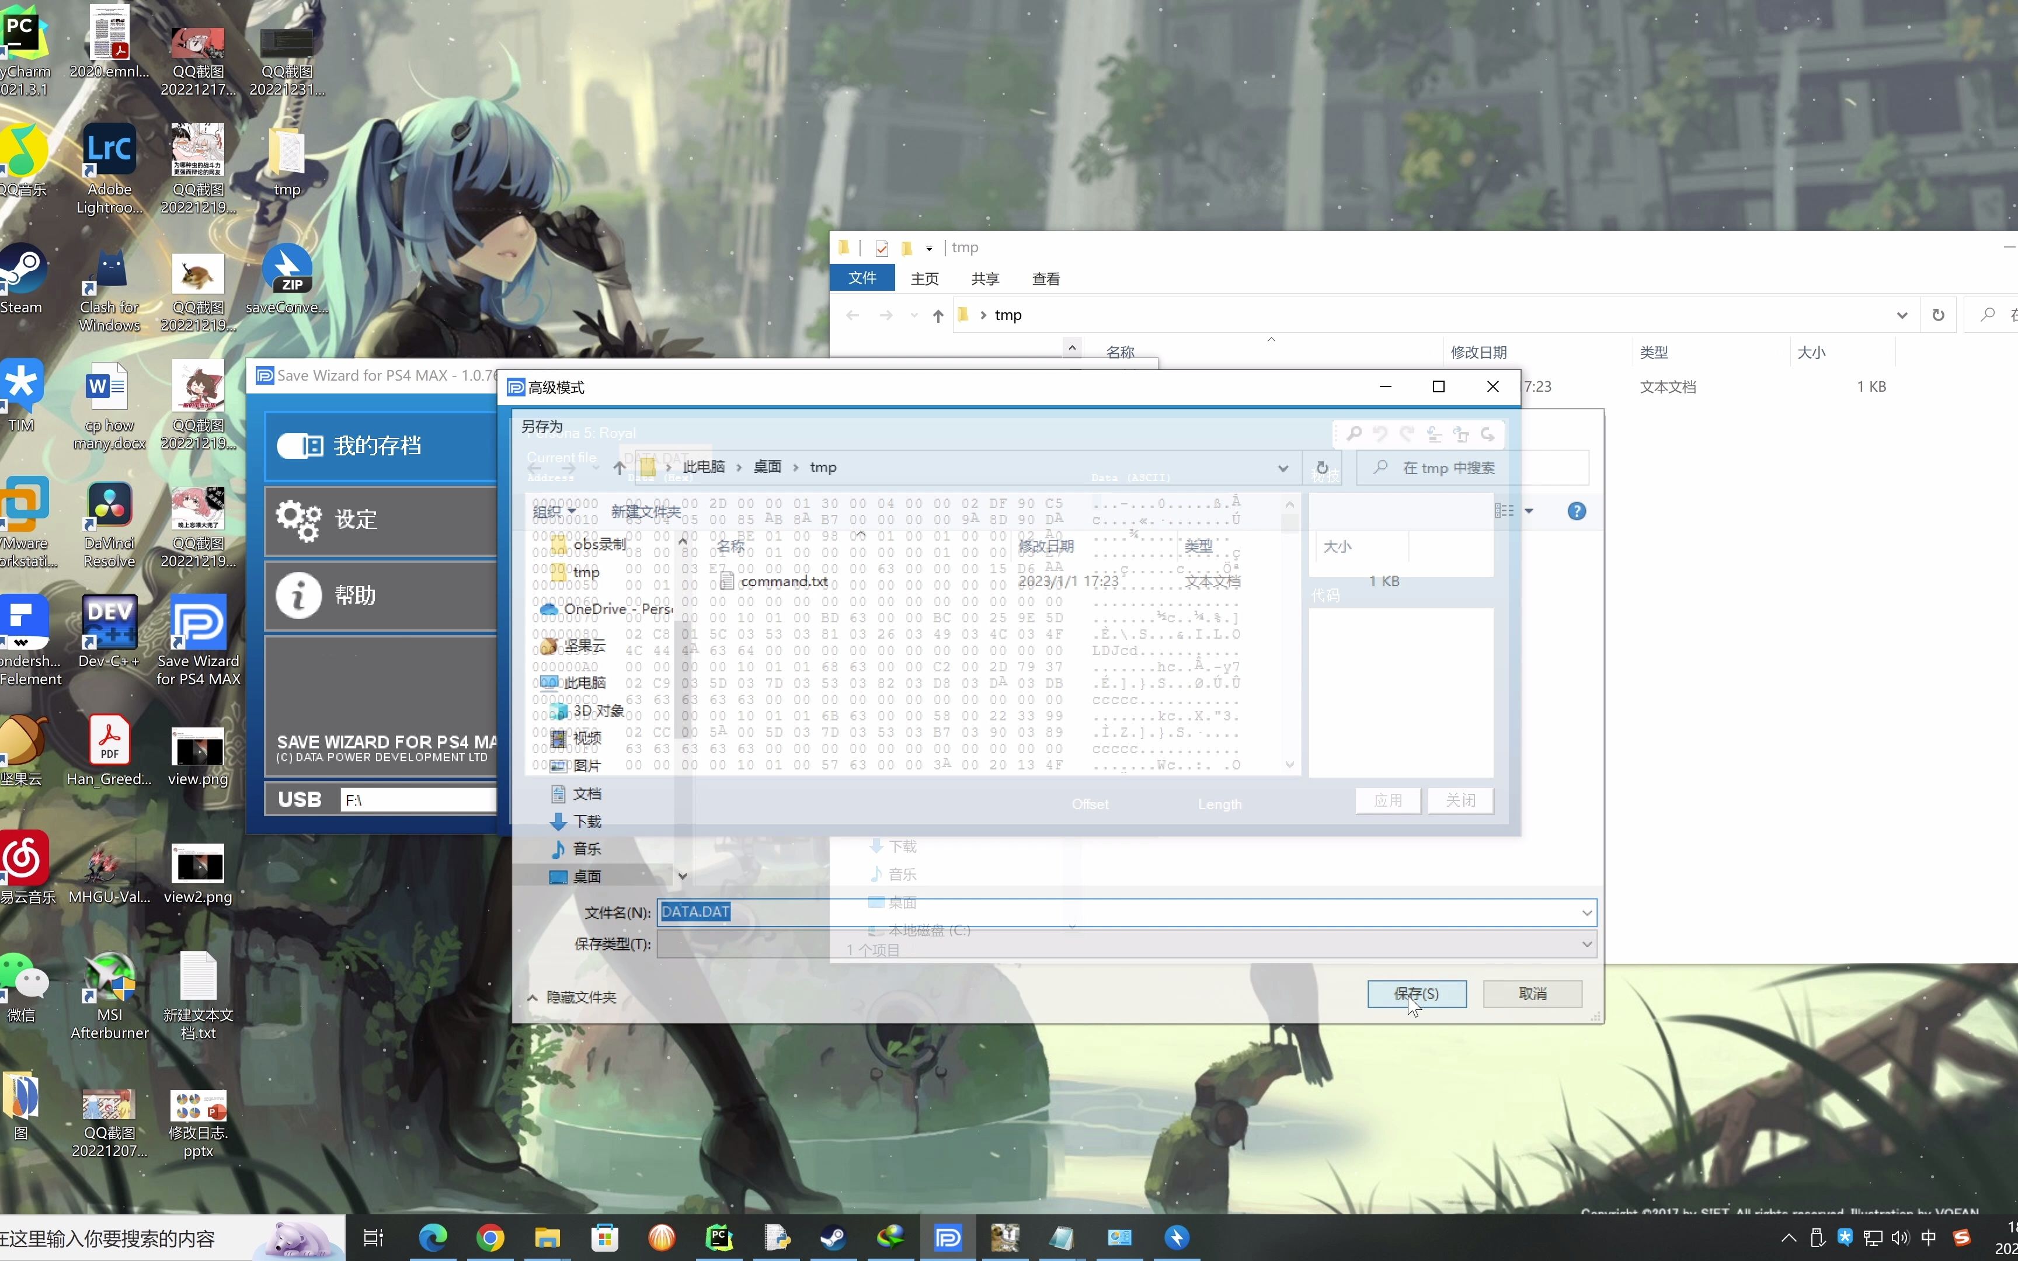The width and height of the screenshot is (2018, 1261).
Task: Open 文件 tab in tmp Explorer
Action: 862,278
